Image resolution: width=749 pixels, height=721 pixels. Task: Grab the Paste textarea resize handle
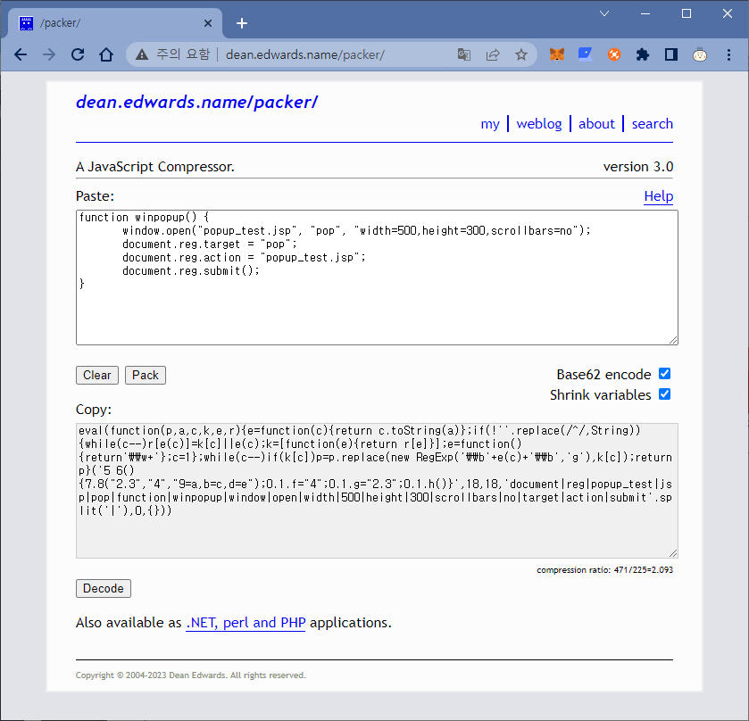673,340
